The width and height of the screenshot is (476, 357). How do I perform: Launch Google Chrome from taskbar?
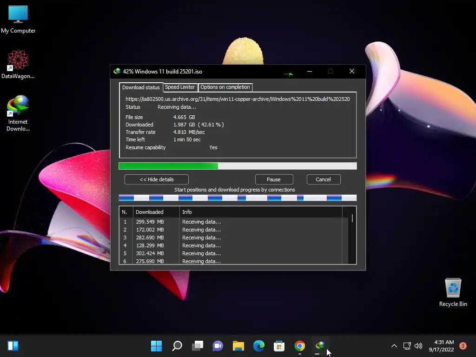[300, 346]
